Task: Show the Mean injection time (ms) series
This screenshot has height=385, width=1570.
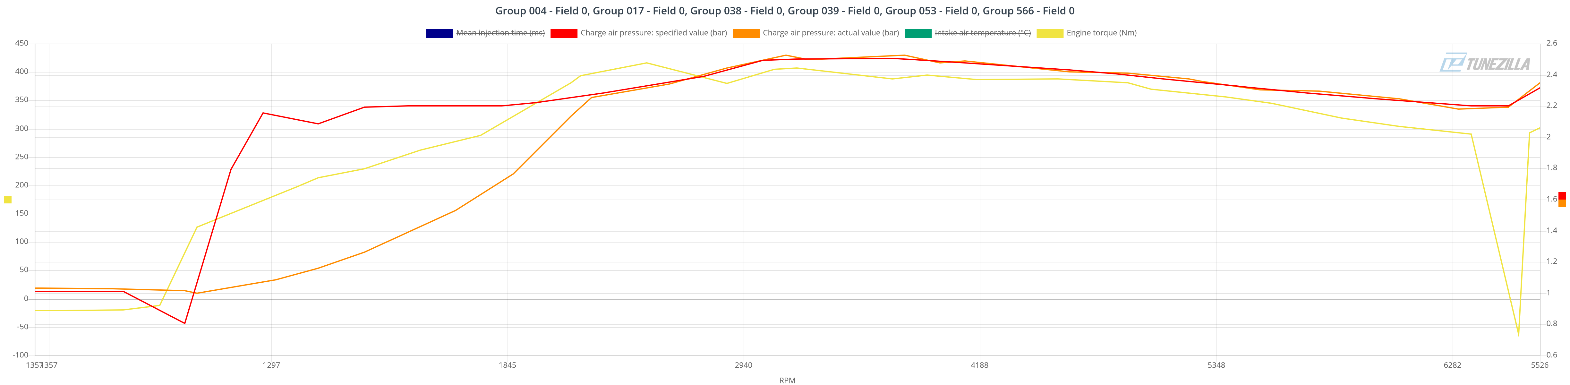Action: tap(500, 33)
